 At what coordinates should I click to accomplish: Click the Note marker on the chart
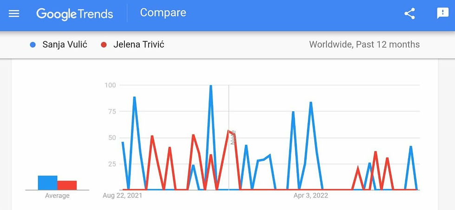click(234, 137)
